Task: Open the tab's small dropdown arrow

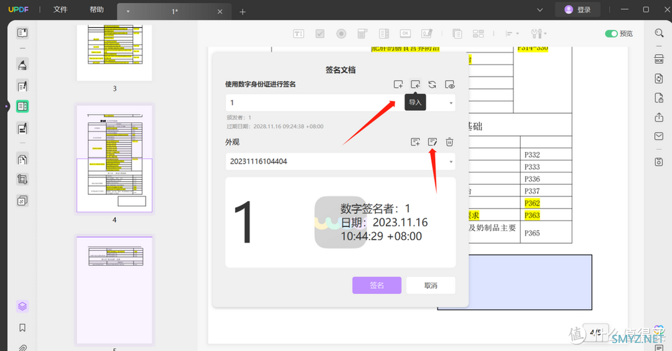Action: pos(128,12)
